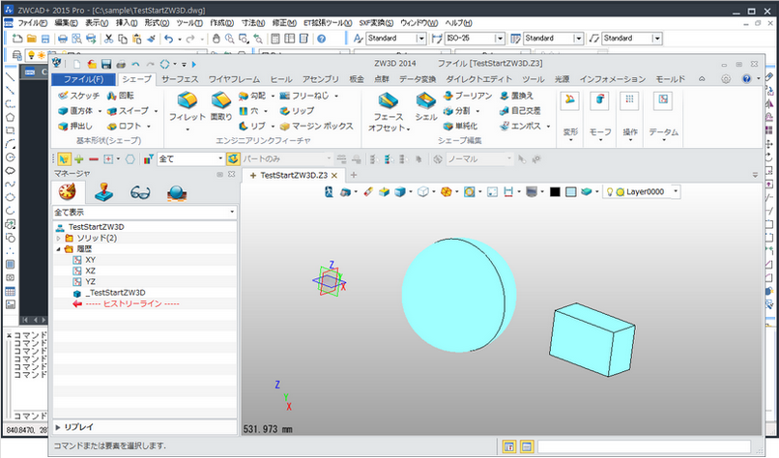Image resolution: width=779 pixels, height=458 pixels.
Task: Open the stamp icon manager tab
Action: [x=103, y=192]
